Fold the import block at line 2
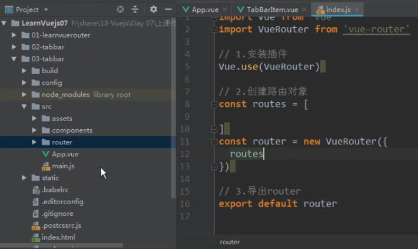The width and height of the screenshot is (418, 249). [214, 30]
